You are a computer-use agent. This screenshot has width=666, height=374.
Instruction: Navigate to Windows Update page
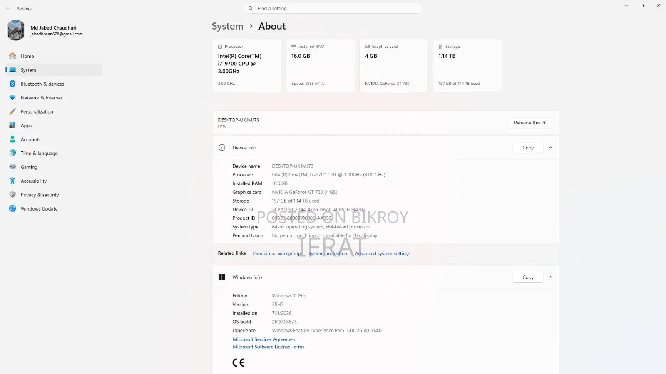(x=54, y=209)
